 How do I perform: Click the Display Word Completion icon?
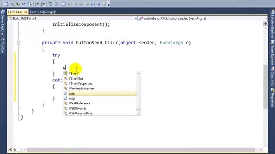click(24, 4)
